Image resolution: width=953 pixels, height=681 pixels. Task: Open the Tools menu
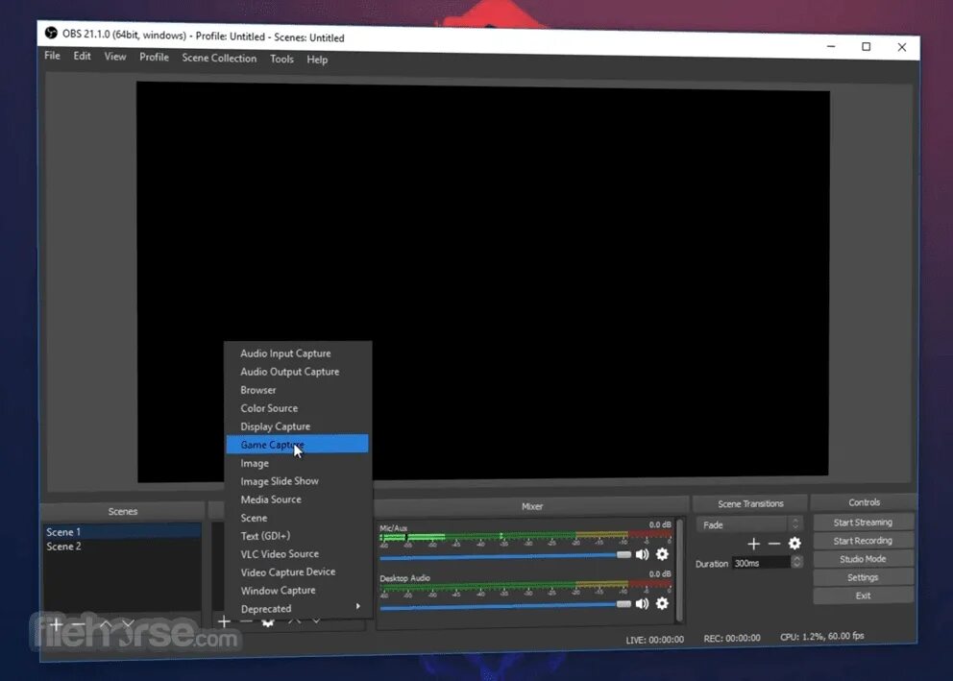(281, 59)
